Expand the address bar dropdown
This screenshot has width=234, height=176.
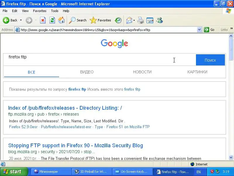pyautogui.click(x=199, y=30)
